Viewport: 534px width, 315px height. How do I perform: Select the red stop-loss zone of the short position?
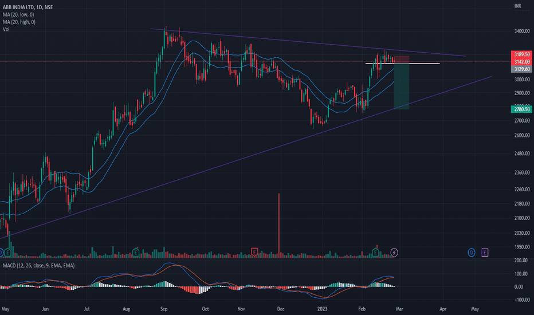click(x=402, y=60)
